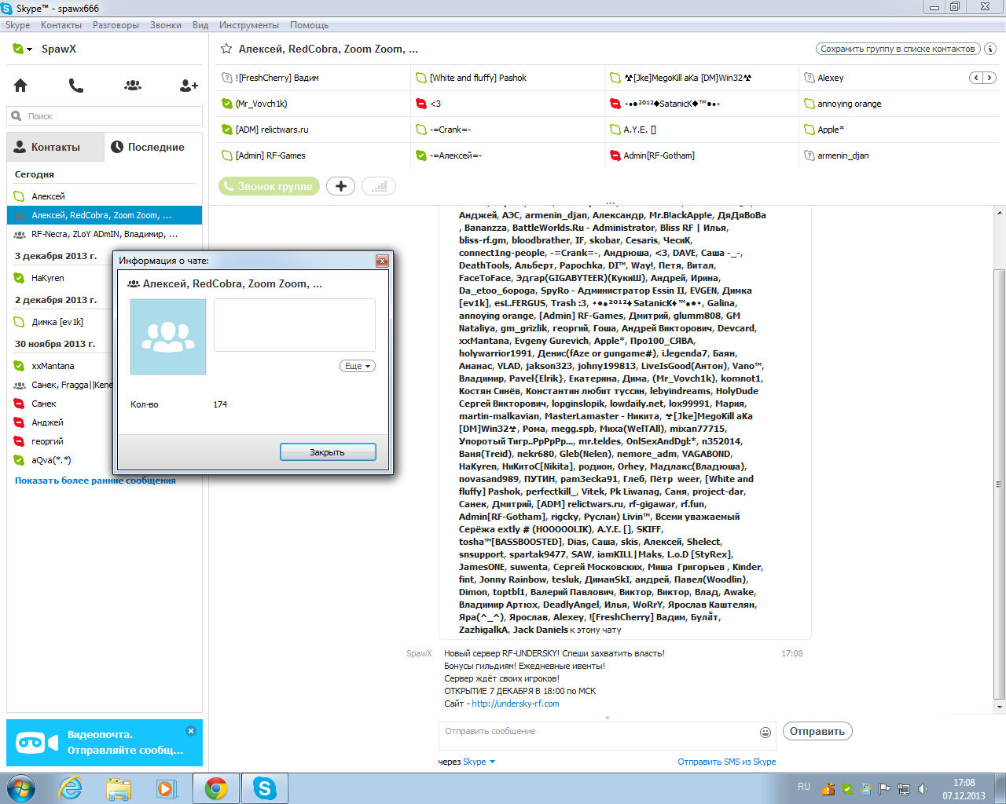Image resolution: width=1006 pixels, height=804 pixels.
Task: Open the Контакты menu
Action: [61, 25]
